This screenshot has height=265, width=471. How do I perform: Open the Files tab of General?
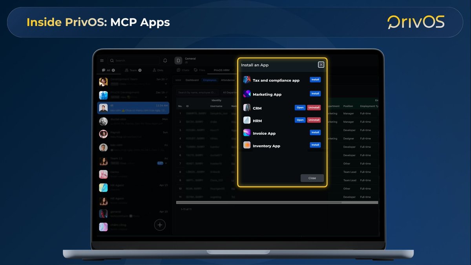(199, 70)
